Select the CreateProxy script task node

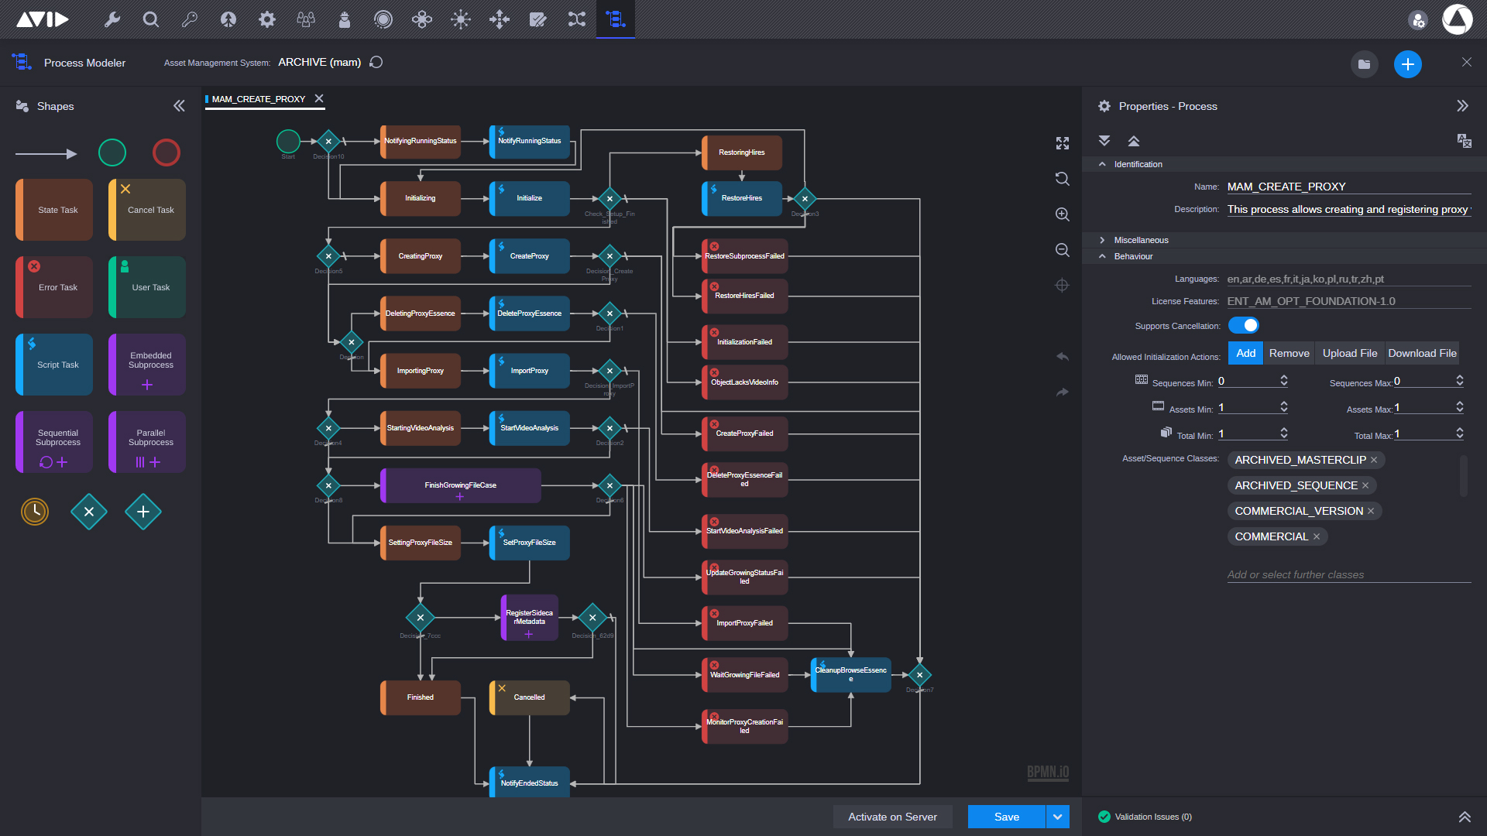530,256
